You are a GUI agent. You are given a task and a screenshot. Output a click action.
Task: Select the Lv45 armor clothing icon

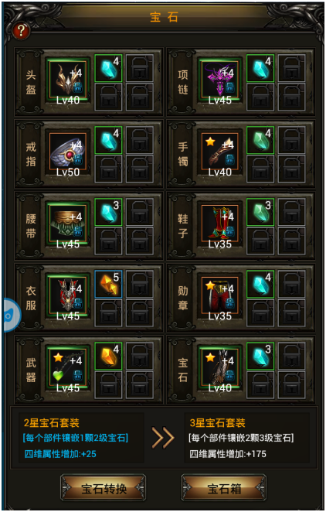pyautogui.click(x=68, y=295)
